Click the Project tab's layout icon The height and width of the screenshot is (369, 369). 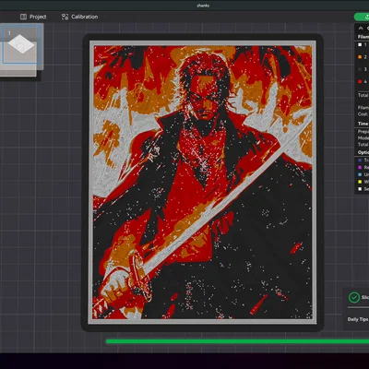click(x=23, y=17)
